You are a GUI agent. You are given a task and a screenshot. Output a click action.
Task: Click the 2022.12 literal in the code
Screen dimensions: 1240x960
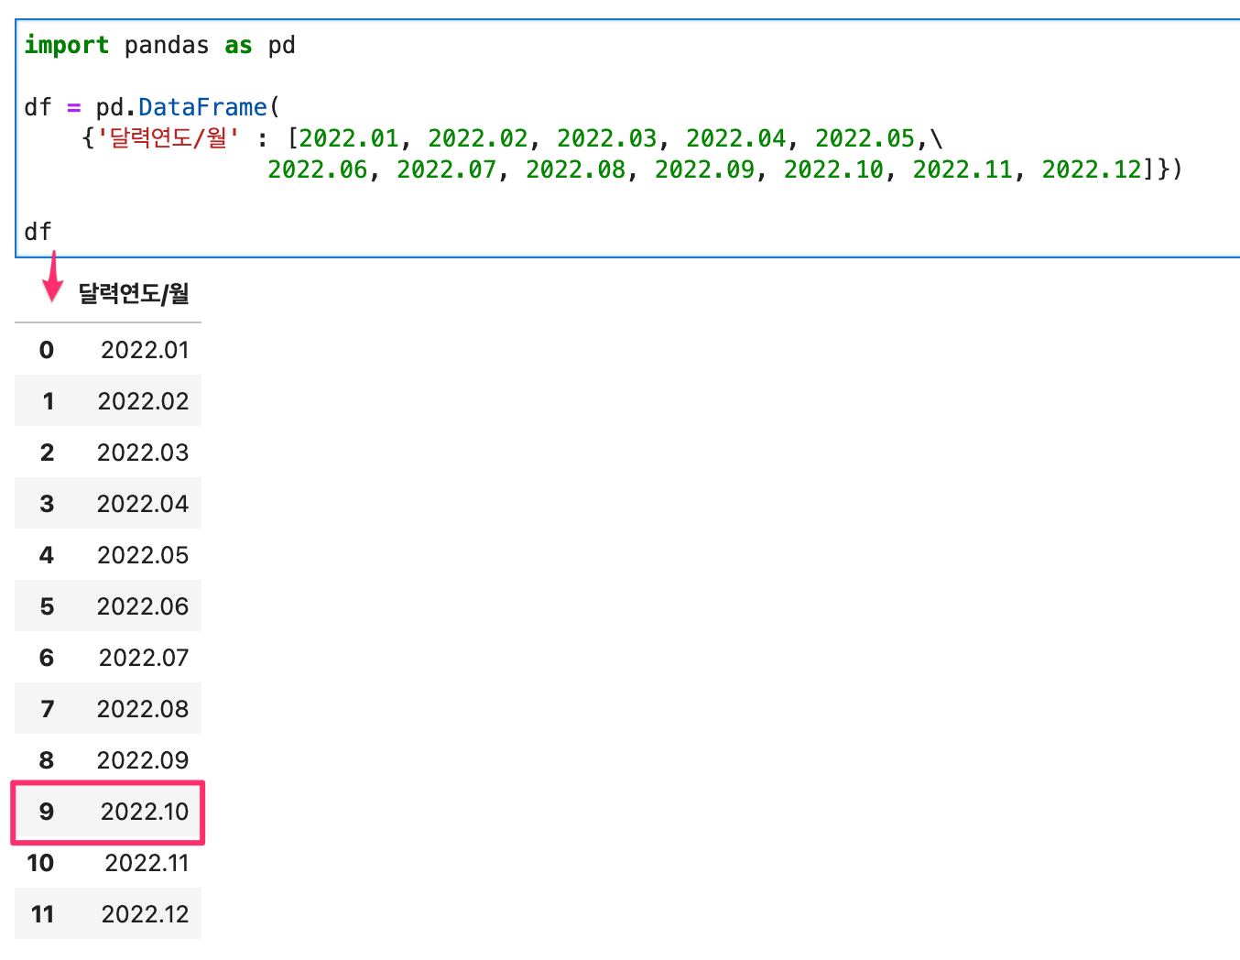(x=1092, y=169)
